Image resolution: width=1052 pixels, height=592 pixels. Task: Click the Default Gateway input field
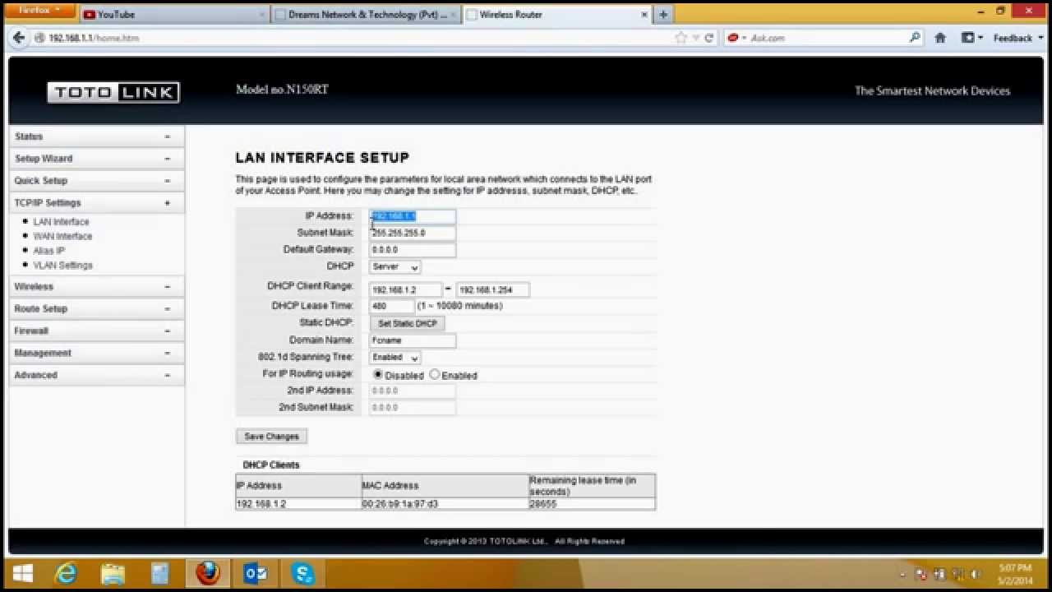pos(413,250)
